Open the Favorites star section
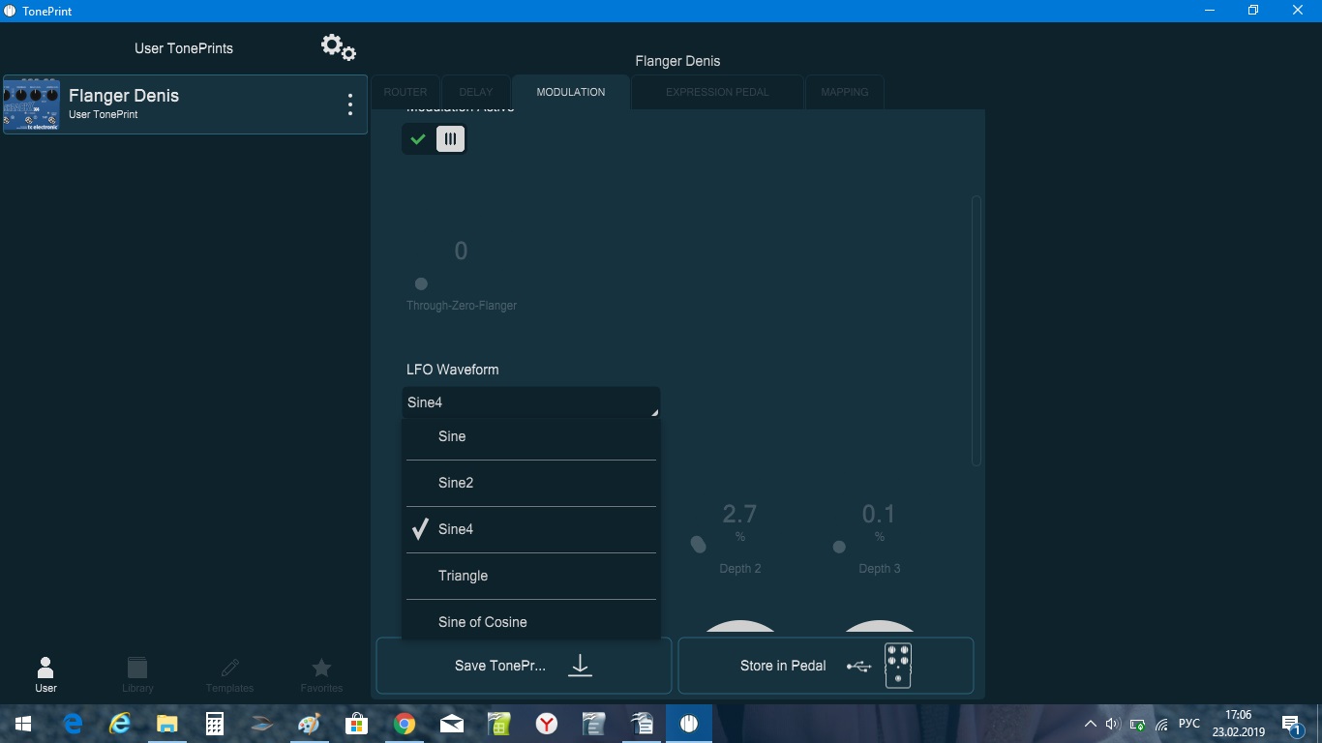 tap(321, 674)
